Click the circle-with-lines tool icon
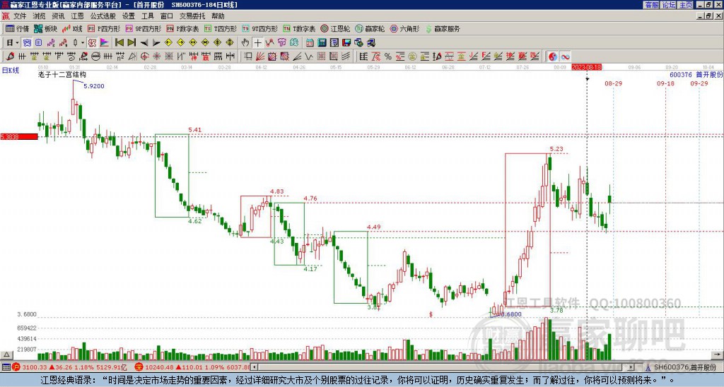 95,56
